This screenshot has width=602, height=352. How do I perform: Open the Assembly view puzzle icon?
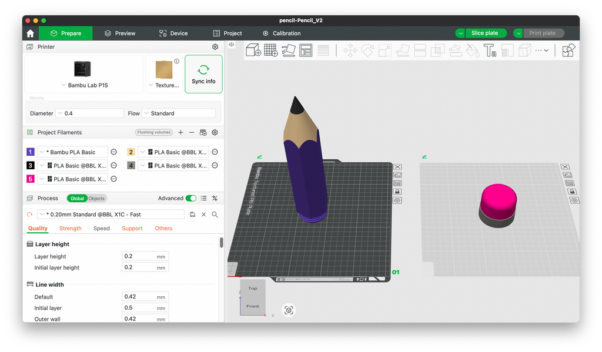pos(568,51)
